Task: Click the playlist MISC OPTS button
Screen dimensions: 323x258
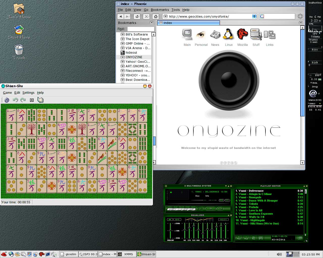Action: [x=261, y=238]
